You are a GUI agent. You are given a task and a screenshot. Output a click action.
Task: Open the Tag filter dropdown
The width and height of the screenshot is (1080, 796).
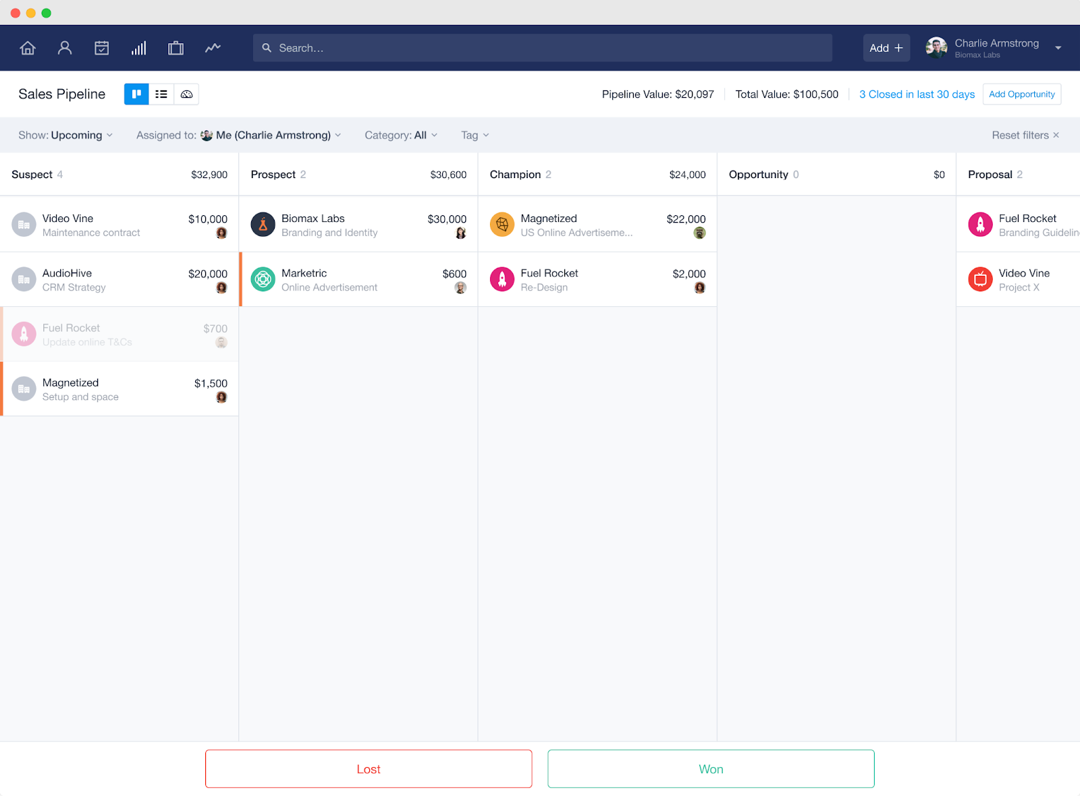point(475,135)
